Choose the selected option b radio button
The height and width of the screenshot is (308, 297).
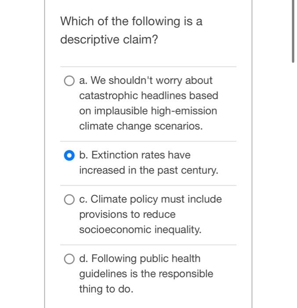point(69,155)
